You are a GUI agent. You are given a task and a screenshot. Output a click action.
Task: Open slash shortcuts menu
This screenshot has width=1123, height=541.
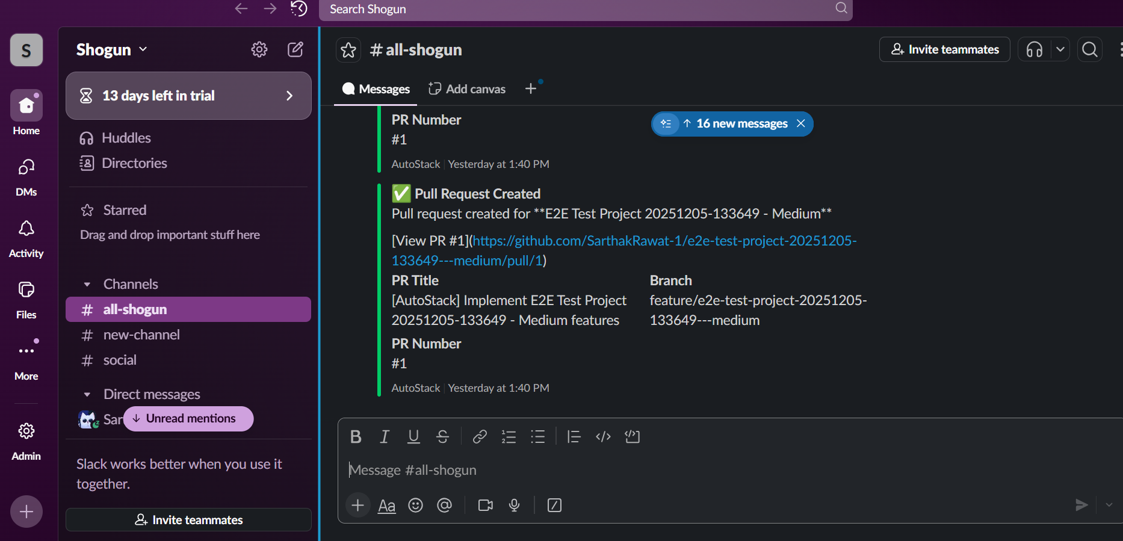point(555,505)
